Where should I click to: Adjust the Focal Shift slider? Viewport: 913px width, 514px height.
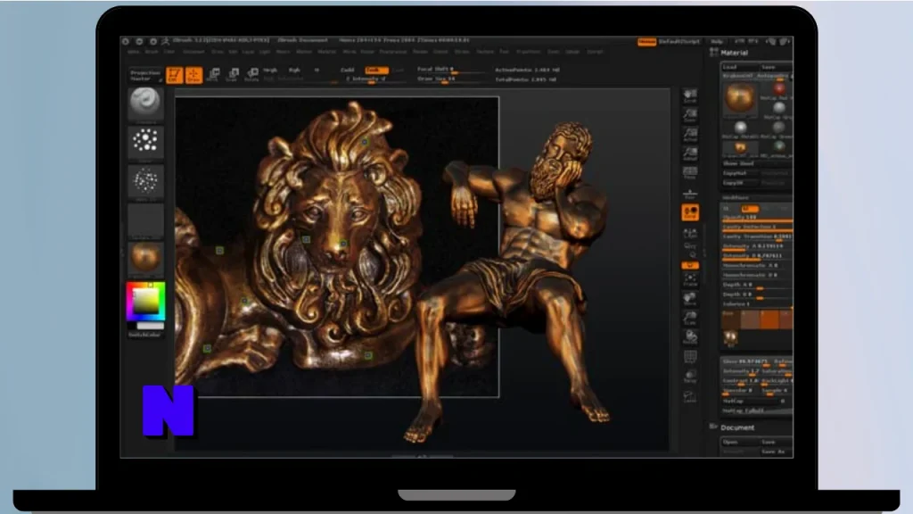click(x=450, y=70)
